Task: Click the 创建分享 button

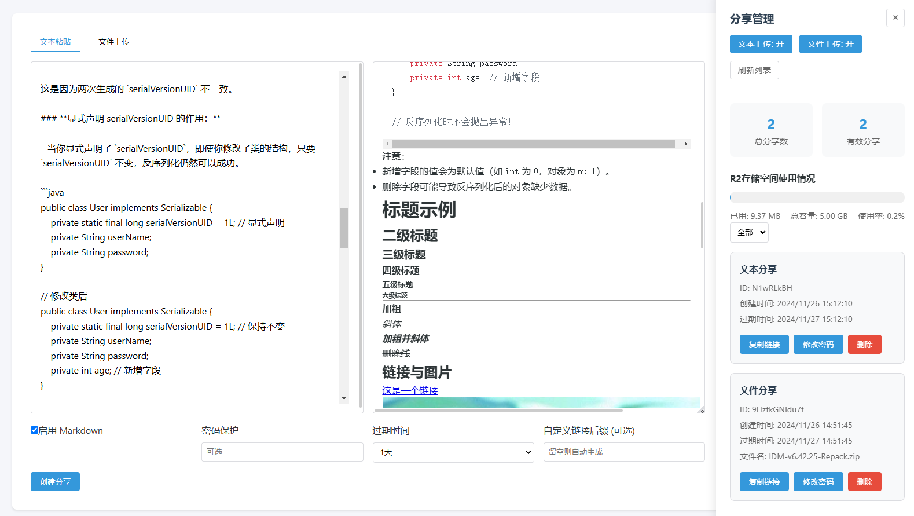Action: 55,482
